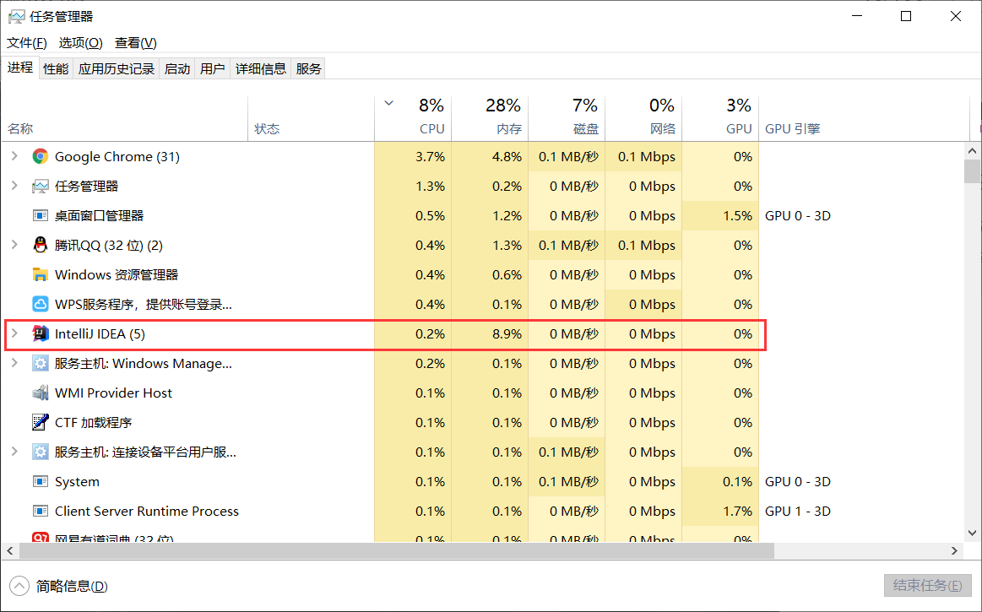Click the Windows 资源管理器 folder icon
This screenshot has height=612, width=982.
pyautogui.click(x=40, y=274)
